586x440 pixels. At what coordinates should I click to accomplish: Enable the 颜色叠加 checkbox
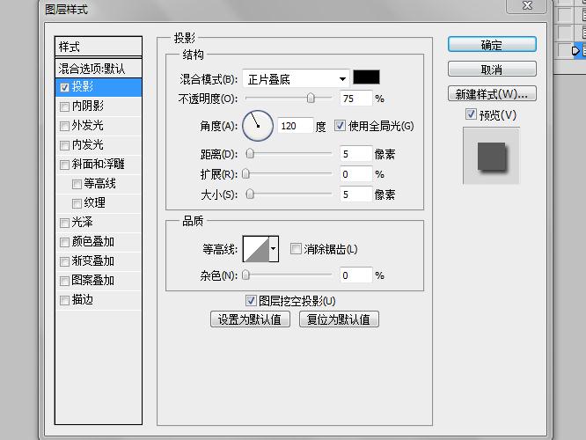point(64,242)
